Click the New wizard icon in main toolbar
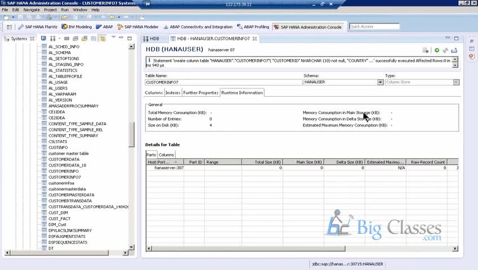 click(x=6, y=17)
